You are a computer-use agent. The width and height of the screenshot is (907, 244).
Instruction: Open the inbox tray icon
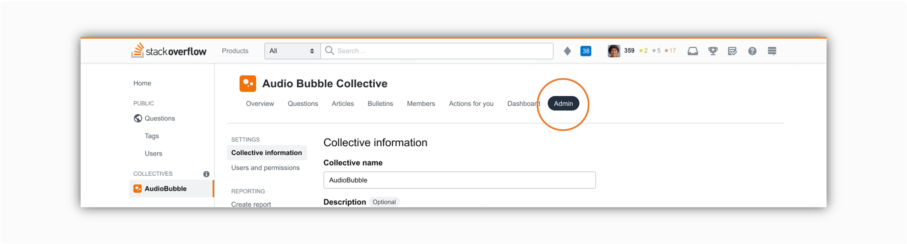(693, 51)
